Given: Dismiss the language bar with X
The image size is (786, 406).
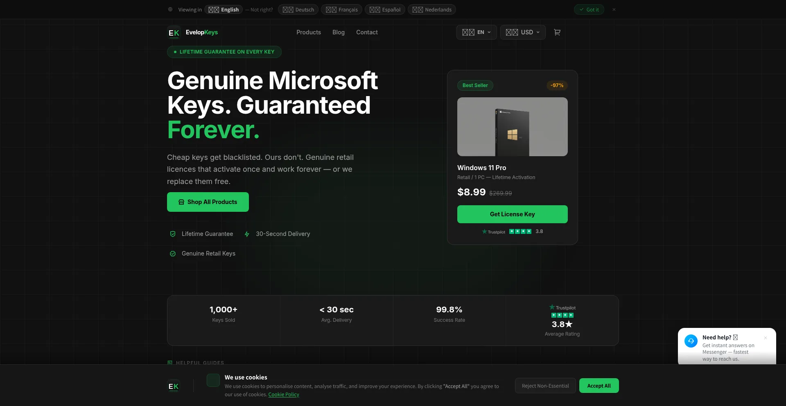Looking at the screenshot, I should [x=614, y=9].
